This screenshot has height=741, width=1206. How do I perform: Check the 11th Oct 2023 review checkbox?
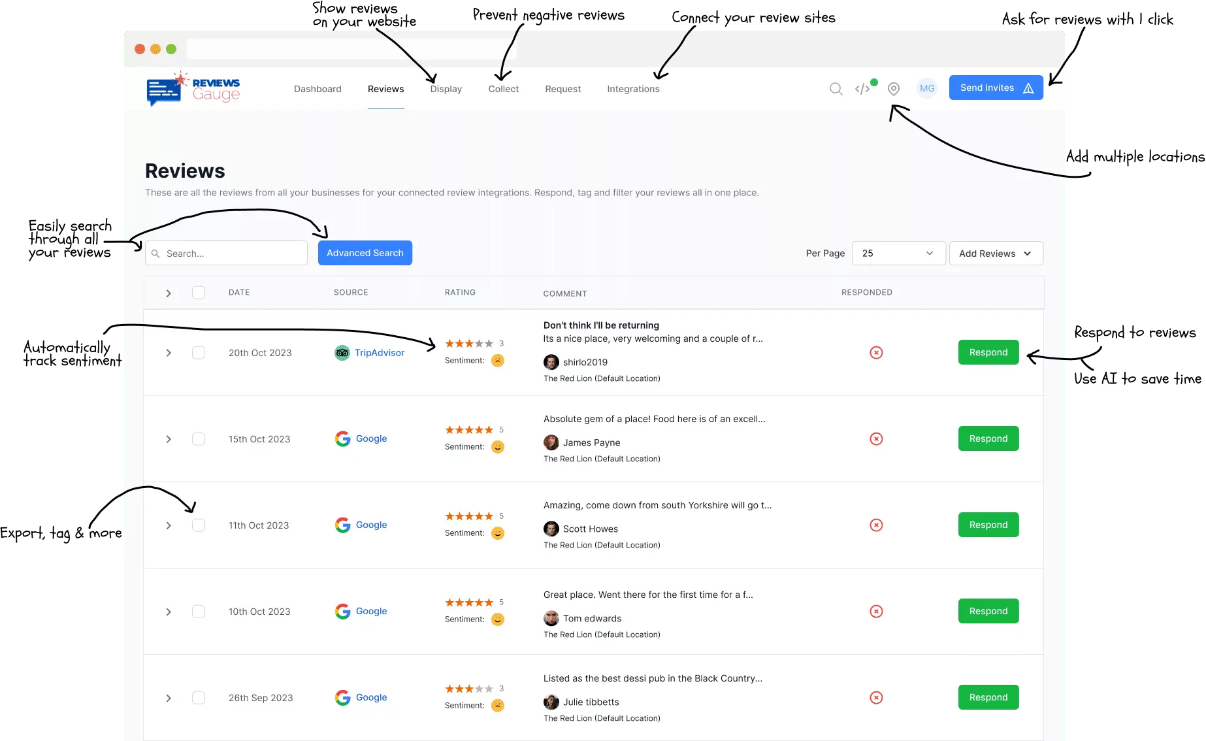click(x=199, y=525)
